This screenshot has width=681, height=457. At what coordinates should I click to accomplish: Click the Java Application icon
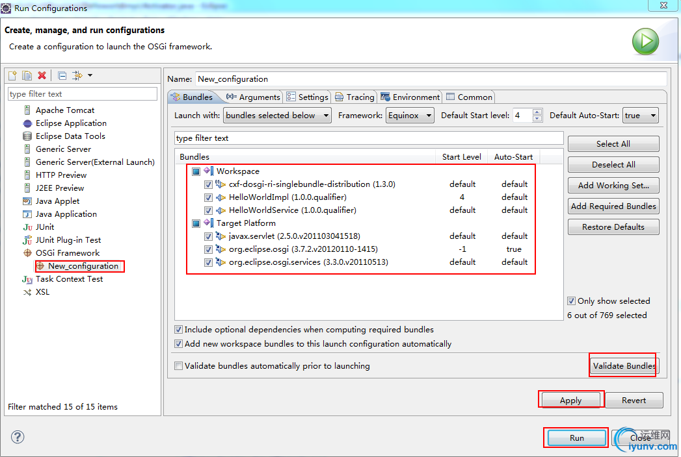coord(27,214)
